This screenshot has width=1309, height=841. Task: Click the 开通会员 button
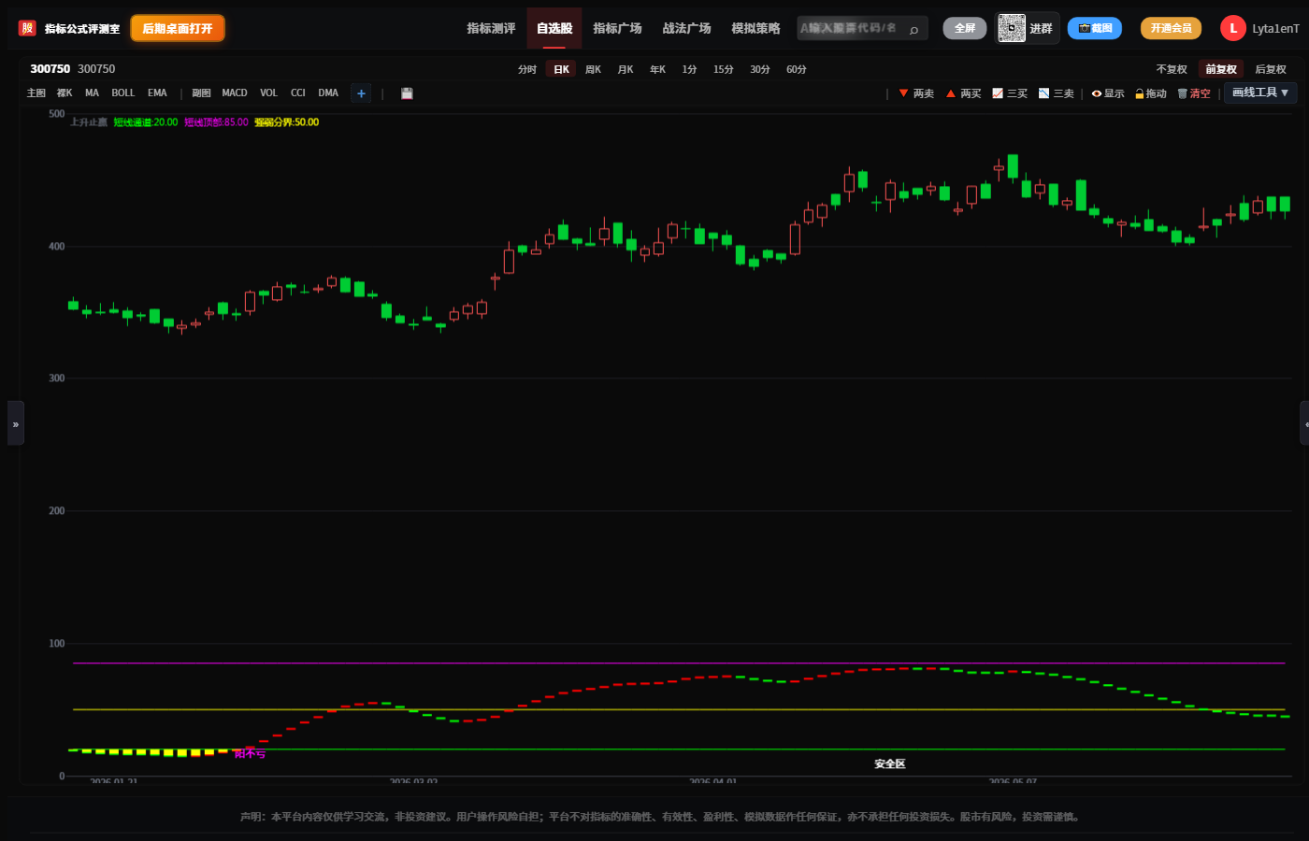point(1171,28)
